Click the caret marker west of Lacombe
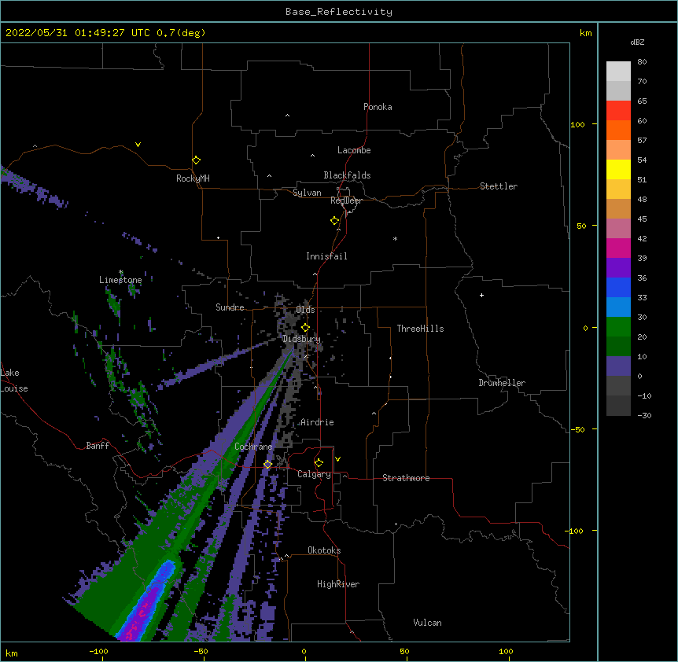678x662 pixels. tap(312, 156)
